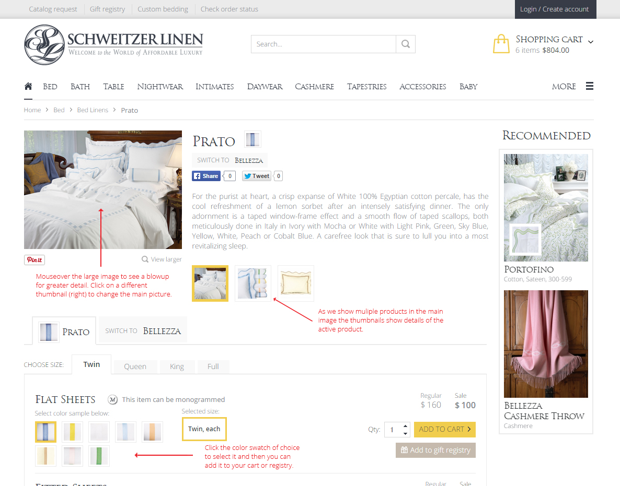Image resolution: width=620 pixels, height=486 pixels.
Task: Switch to the Full size tab
Action: 213,366
